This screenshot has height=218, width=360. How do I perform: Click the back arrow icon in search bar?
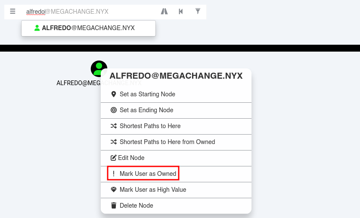coord(181,11)
